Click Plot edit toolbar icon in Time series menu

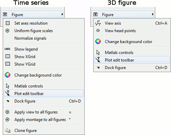coord(8,93)
